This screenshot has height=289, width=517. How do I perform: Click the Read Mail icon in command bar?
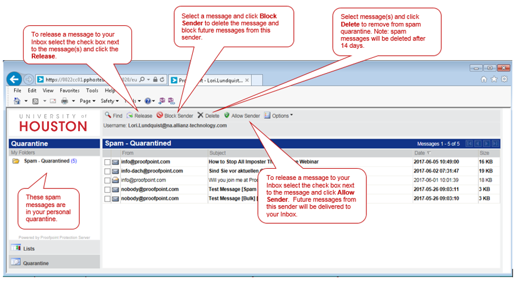(x=53, y=101)
